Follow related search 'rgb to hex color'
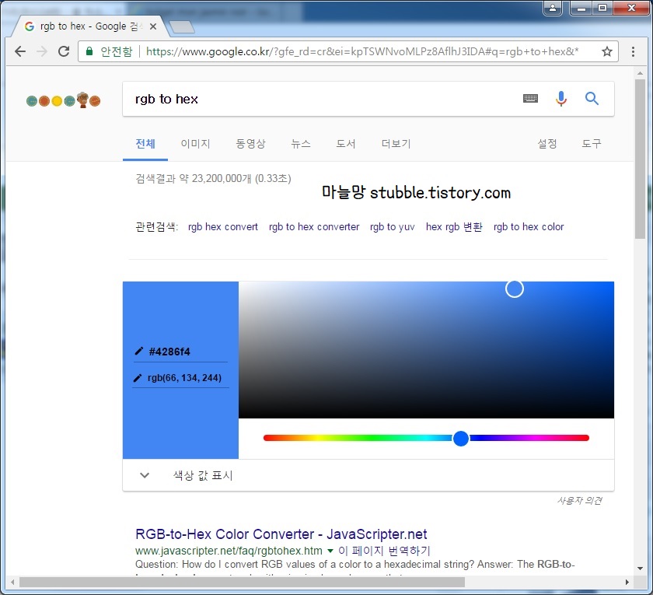Screen dimensions: 653x595 (529, 227)
